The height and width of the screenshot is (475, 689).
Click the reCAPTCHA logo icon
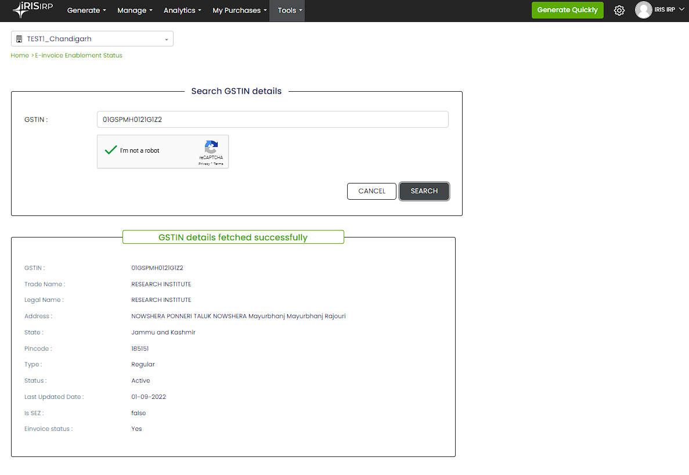pyautogui.click(x=211, y=147)
